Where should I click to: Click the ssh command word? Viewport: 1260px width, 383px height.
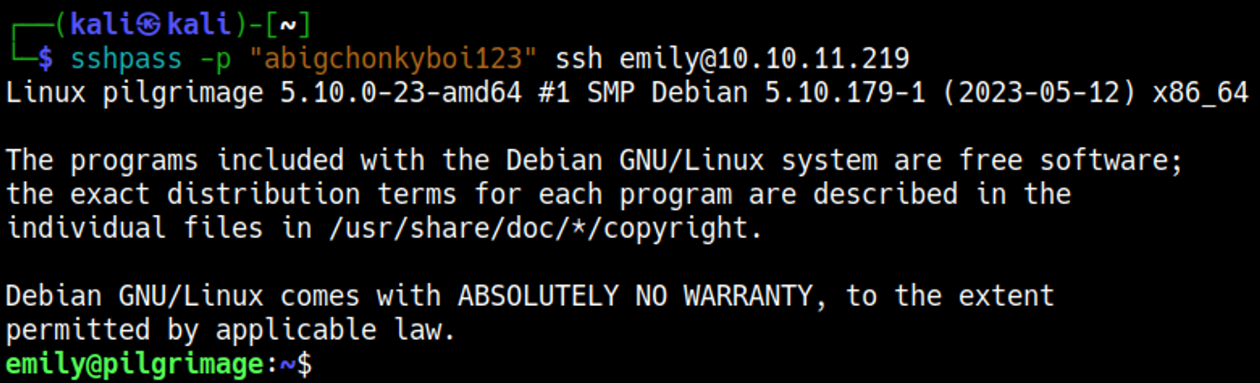578,59
